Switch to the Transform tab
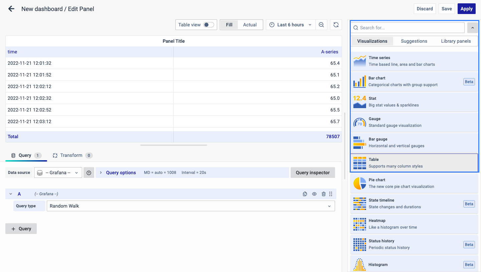481x272 pixels. coord(71,155)
